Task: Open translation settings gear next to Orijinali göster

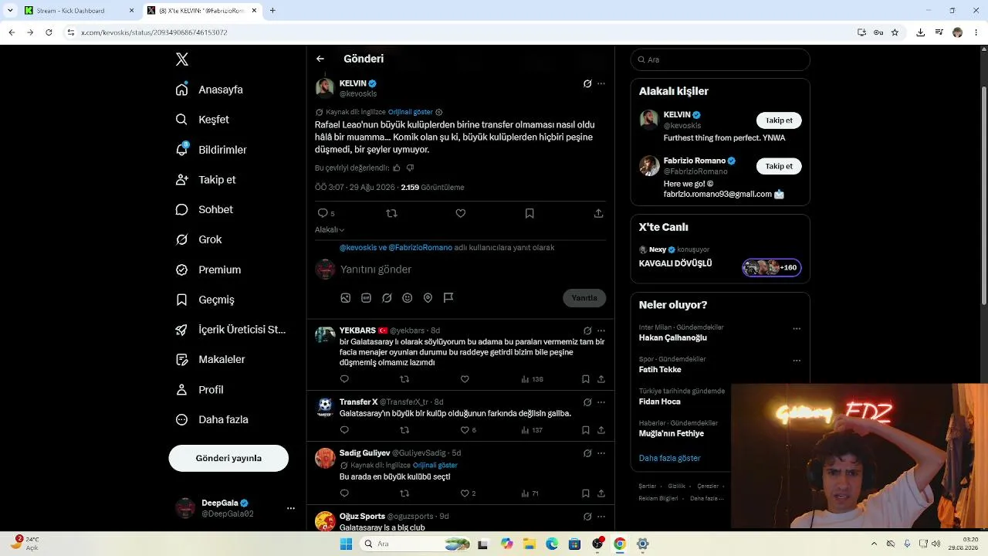Action: click(x=439, y=112)
